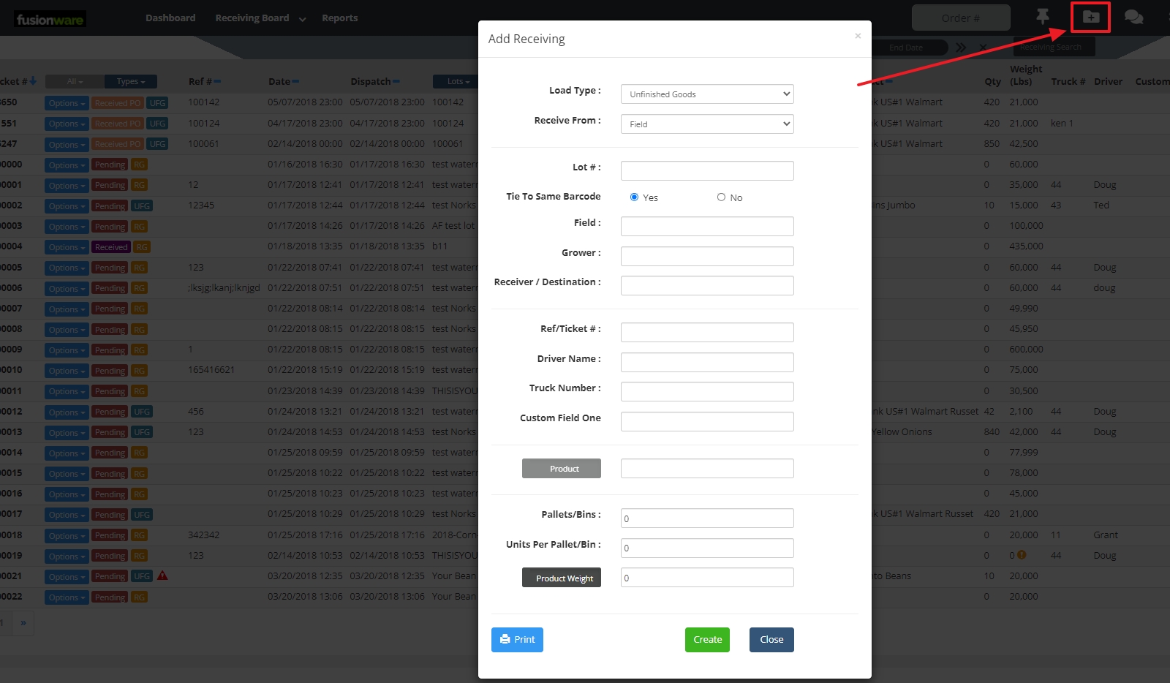The height and width of the screenshot is (683, 1170).
Task: Click the double-chevron icon beside End Date
Action: [x=962, y=47]
